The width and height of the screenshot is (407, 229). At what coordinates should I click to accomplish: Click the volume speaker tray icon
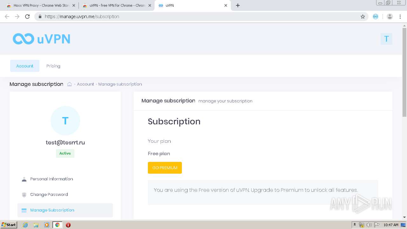point(369,225)
